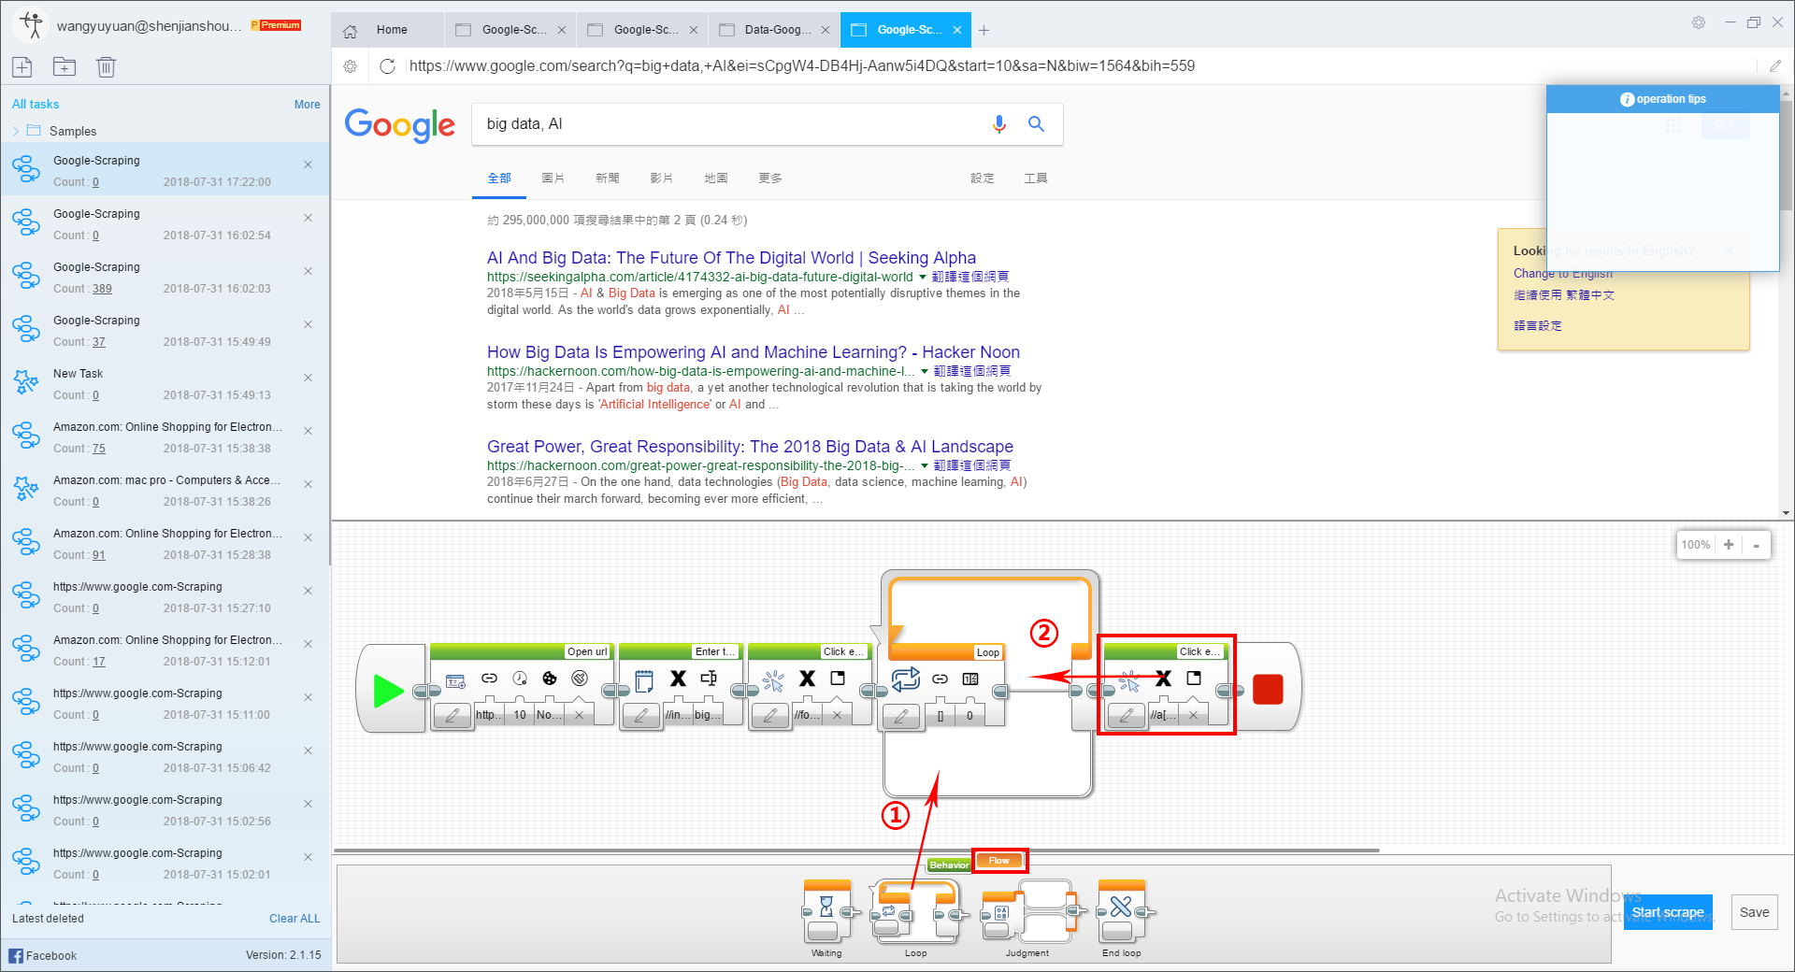Open the Seeking Alpha result link
This screenshot has width=1795, height=972.
pos(731,258)
